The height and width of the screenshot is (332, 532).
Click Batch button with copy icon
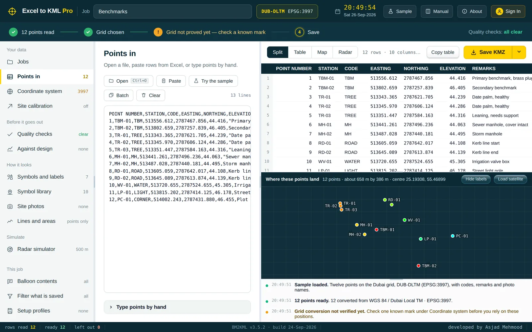click(x=119, y=95)
